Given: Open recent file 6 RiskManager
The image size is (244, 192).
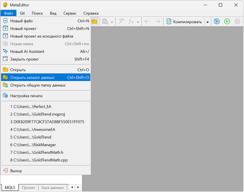Looking at the screenshot, I should pyautogui.click(x=46, y=145).
